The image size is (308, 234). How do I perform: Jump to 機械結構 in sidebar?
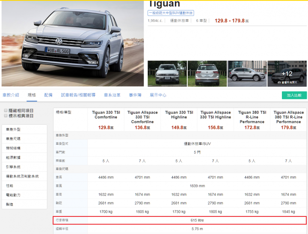pyautogui.click(x=24, y=148)
